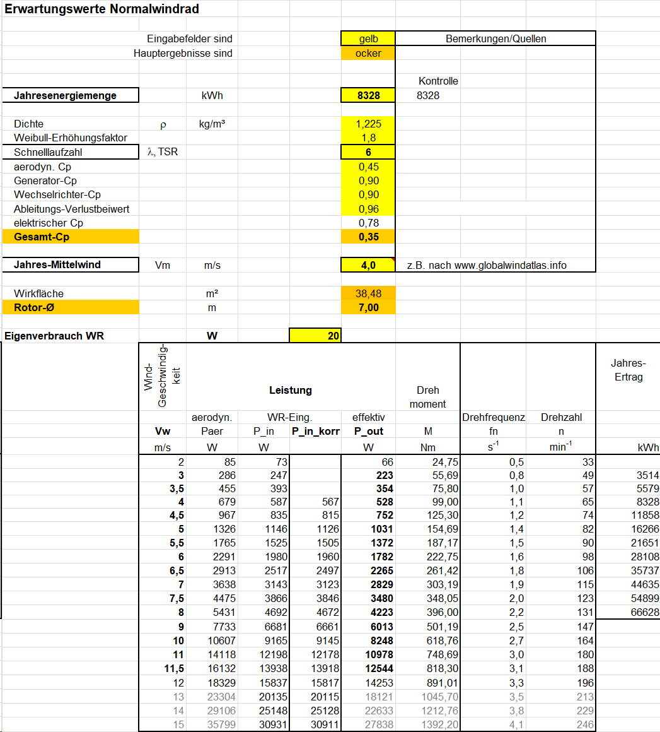Select the elektrischer Cp value 0,78

[368, 223]
